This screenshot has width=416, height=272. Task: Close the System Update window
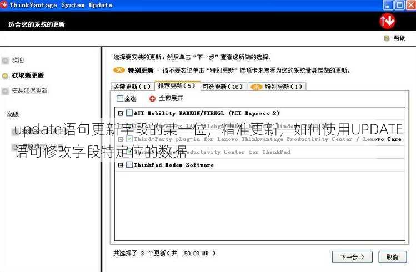click(x=411, y=5)
